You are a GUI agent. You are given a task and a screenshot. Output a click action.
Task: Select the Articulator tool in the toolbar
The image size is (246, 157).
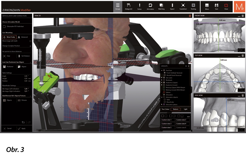click(x=150, y=7)
